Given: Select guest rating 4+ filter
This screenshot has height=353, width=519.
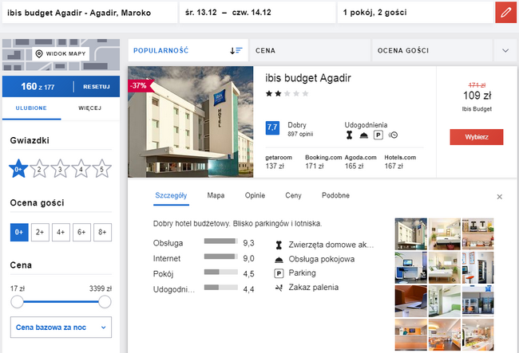Looking at the screenshot, I should [x=61, y=232].
